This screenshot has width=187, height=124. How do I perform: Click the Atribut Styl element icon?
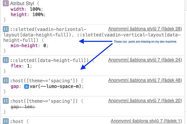pyautogui.click(x=6, y=4)
